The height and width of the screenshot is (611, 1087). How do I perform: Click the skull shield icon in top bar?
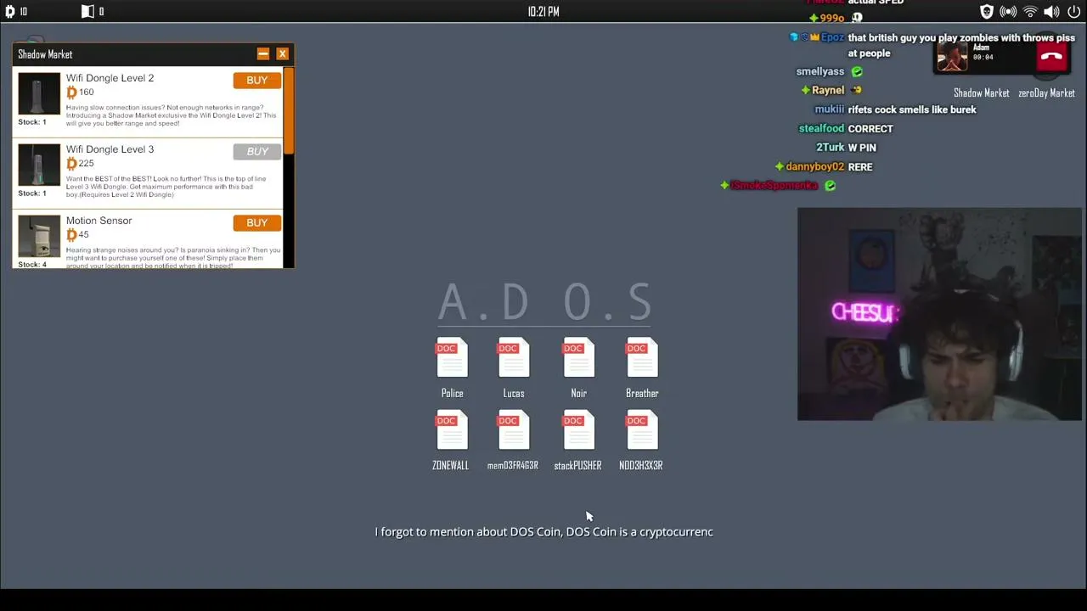point(987,11)
